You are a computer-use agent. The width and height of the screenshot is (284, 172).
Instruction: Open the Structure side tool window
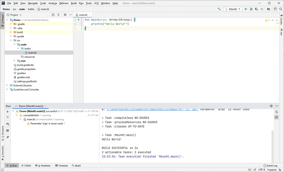click(x=3, y=133)
